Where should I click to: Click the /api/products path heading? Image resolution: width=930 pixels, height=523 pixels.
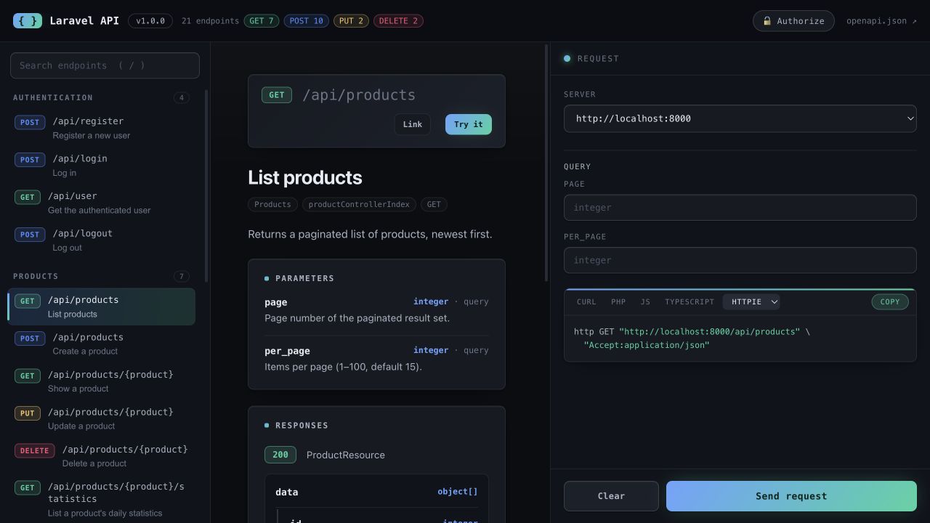click(x=359, y=95)
